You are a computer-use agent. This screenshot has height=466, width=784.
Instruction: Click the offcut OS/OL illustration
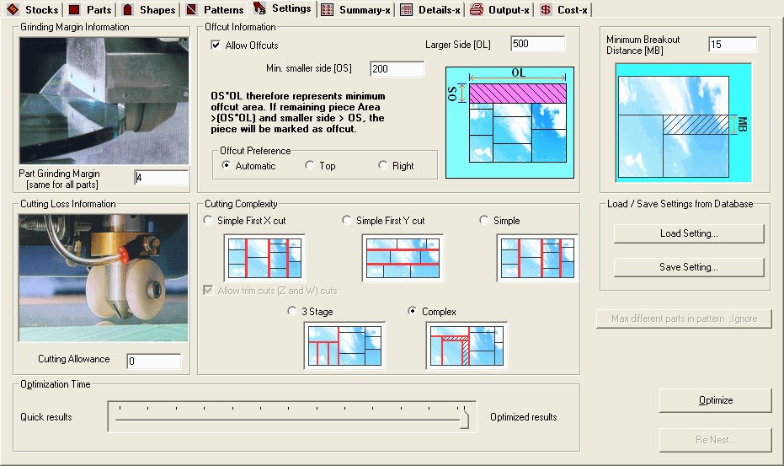(509, 122)
